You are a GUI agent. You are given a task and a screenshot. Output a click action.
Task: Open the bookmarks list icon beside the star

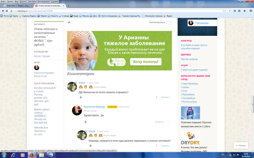239,11
